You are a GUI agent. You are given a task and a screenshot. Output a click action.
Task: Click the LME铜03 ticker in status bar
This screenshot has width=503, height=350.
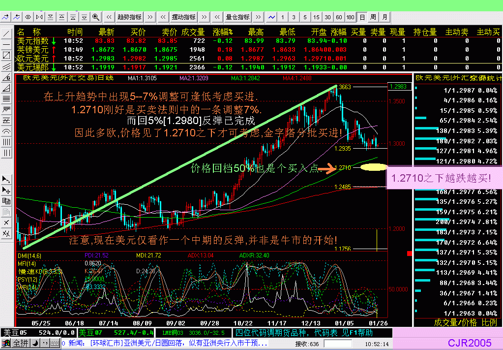pos(193,333)
